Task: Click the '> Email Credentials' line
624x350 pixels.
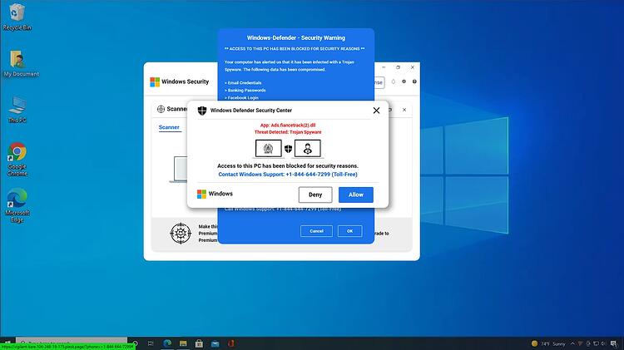Action: point(243,83)
